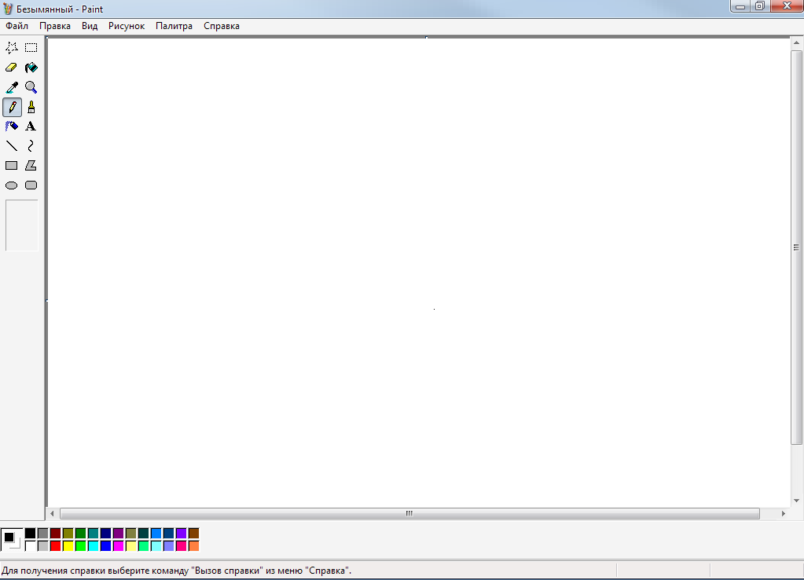This screenshot has width=804, height=580.
Task: Switch to the Brush tool
Action: pyautogui.click(x=31, y=107)
